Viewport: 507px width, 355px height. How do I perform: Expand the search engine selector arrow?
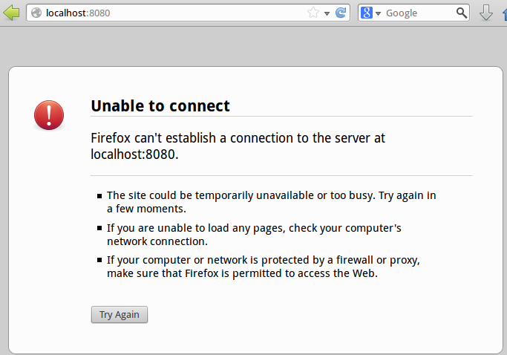coord(378,13)
